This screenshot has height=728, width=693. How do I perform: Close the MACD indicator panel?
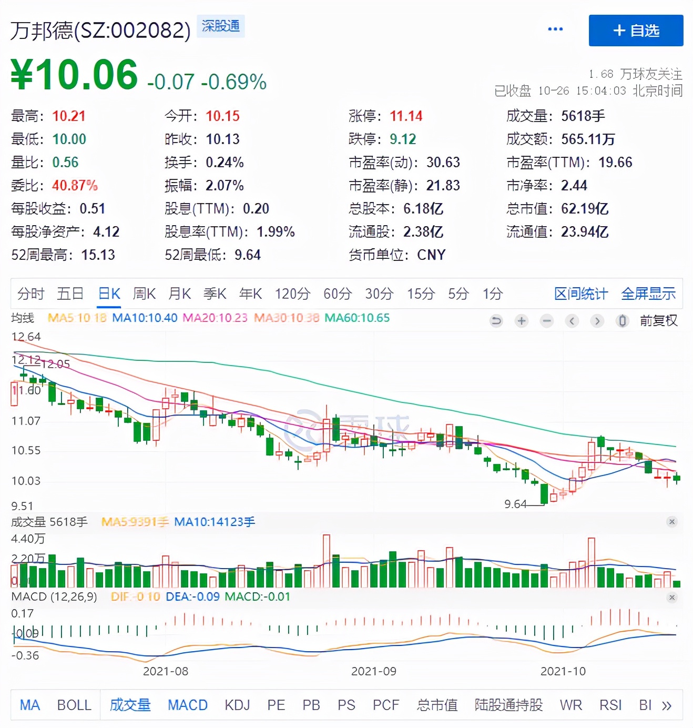pyautogui.click(x=671, y=598)
